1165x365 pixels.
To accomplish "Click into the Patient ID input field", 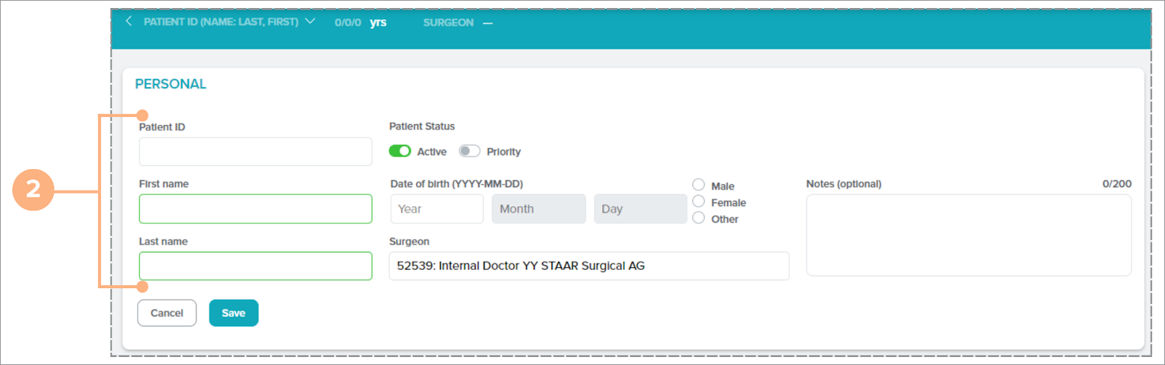I will click(x=255, y=152).
